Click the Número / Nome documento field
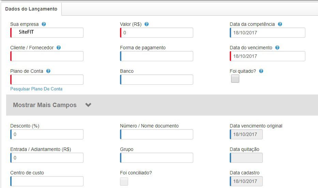The image size is (318, 188). coord(157,134)
